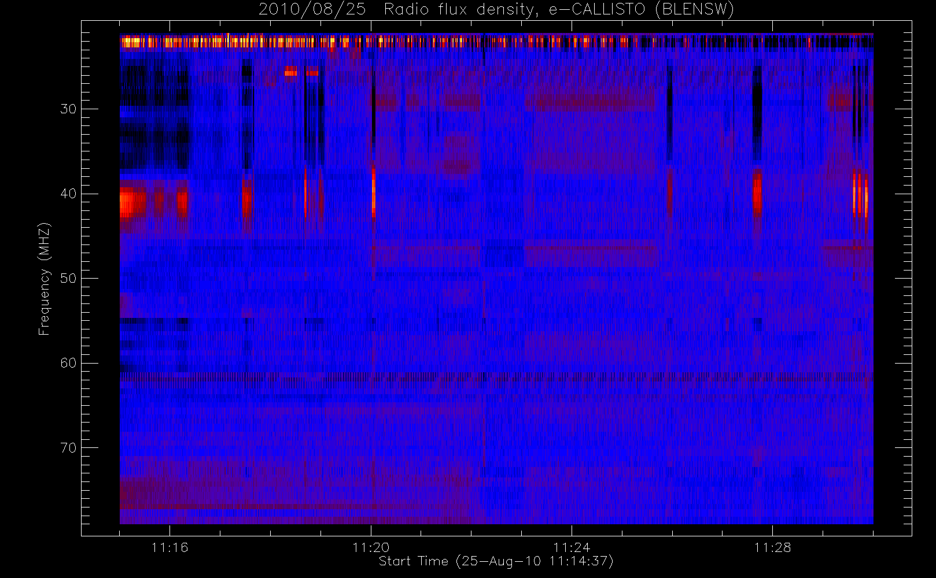
Task: Click the "Frequency (MHZ)" axis label
Action: [x=45, y=279]
